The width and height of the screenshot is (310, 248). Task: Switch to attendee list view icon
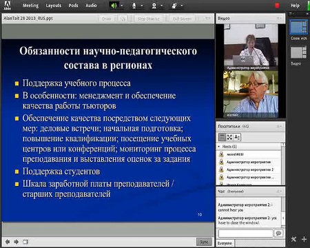pos(222,137)
